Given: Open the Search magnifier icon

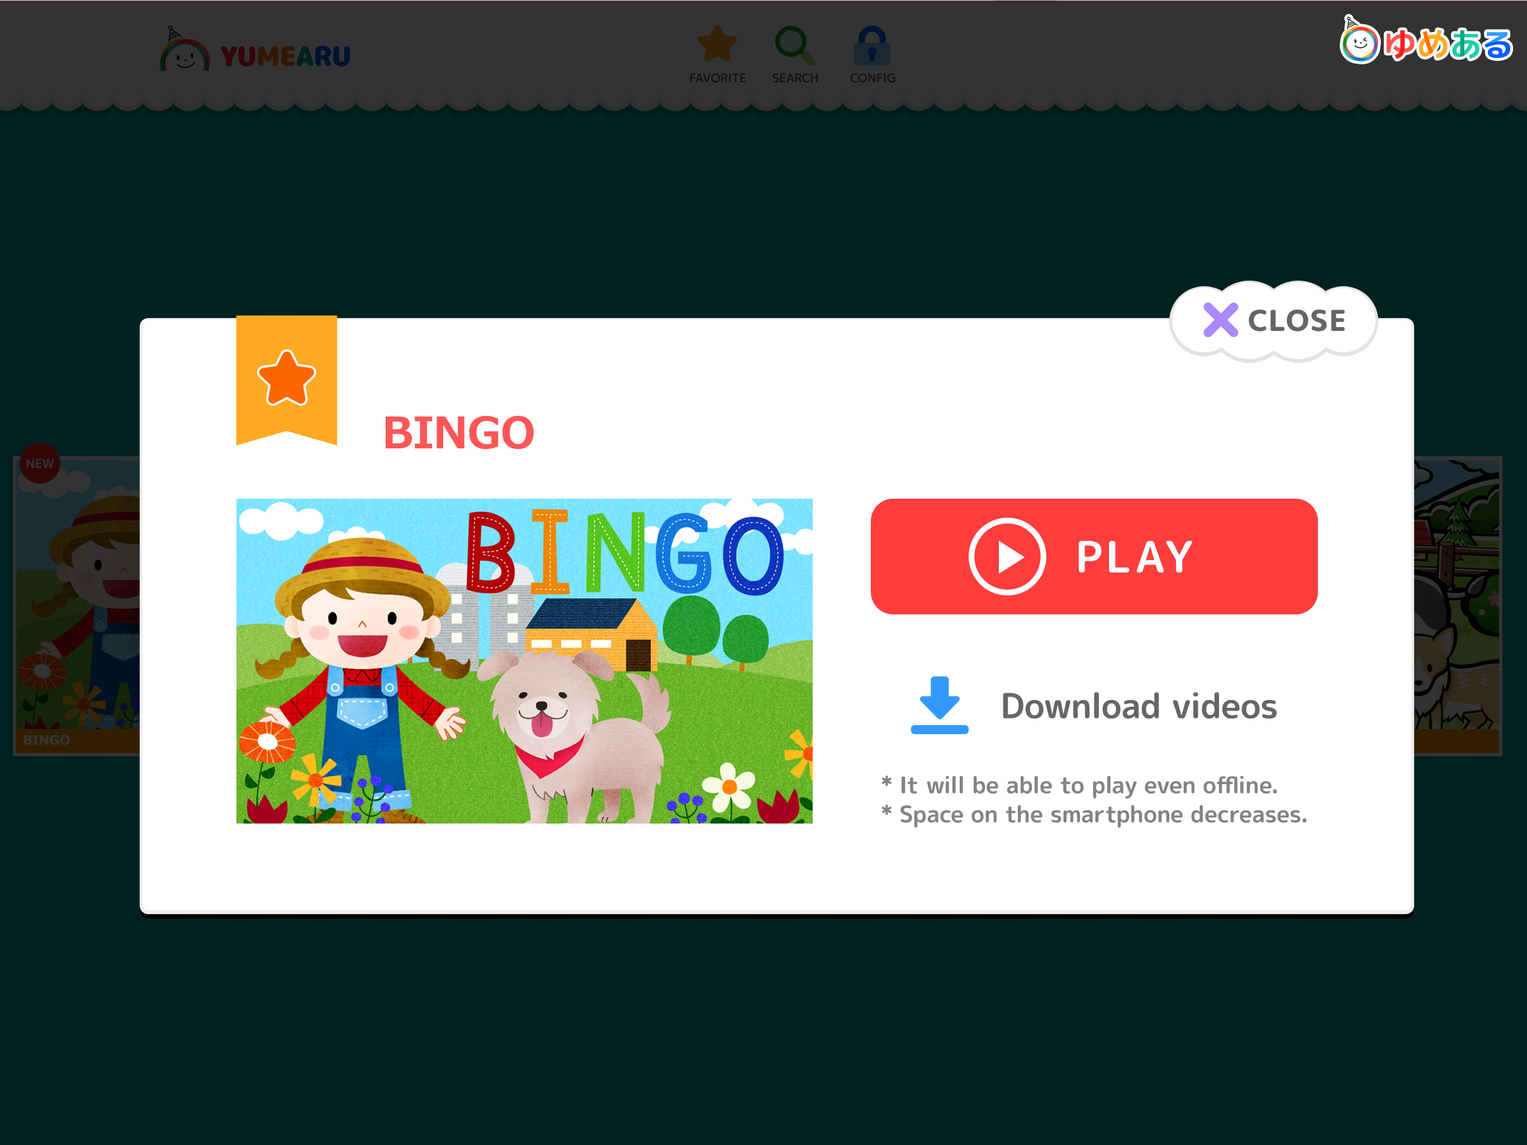Looking at the screenshot, I should (x=795, y=45).
